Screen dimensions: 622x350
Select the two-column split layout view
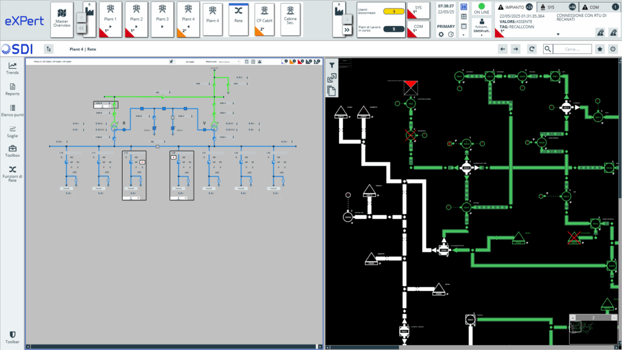pyautogui.click(x=464, y=7)
